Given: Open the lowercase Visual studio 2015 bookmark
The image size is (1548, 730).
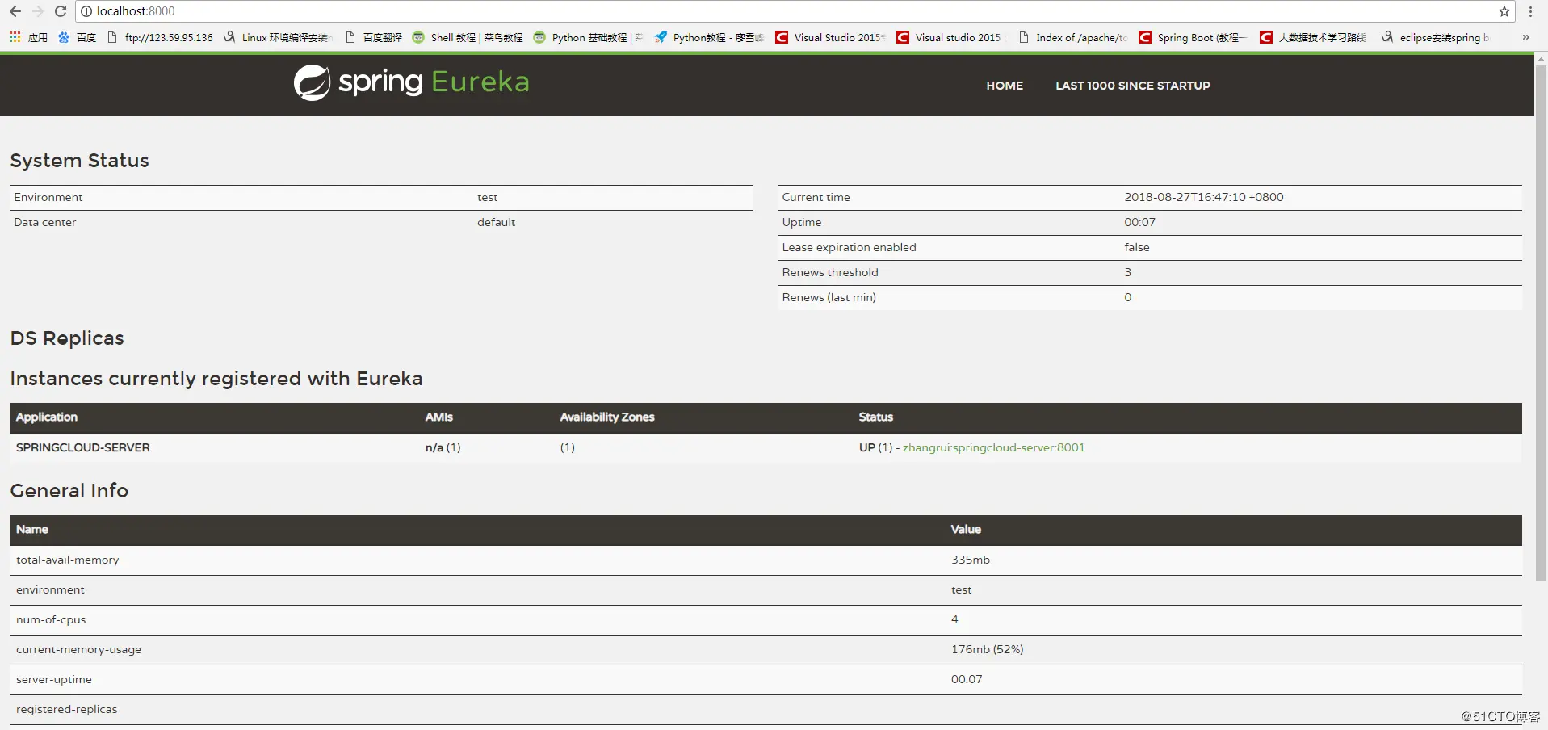Looking at the screenshot, I should (951, 37).
